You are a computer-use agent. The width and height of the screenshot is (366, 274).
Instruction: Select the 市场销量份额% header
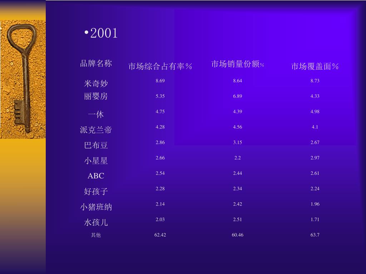(238, 64)
